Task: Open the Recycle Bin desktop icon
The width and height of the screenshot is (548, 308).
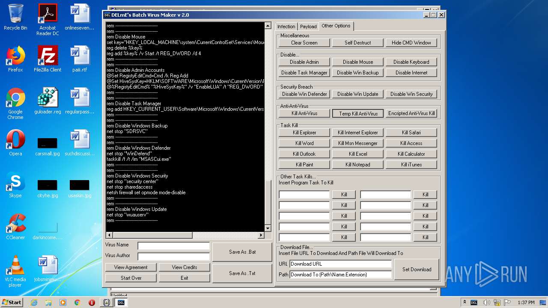Action: (15, 17)
